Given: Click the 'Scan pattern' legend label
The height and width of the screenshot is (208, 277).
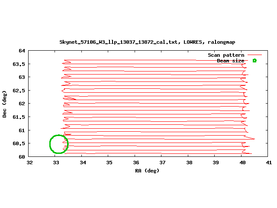Looking at the screenshot, I should click(x=226, y=55).
